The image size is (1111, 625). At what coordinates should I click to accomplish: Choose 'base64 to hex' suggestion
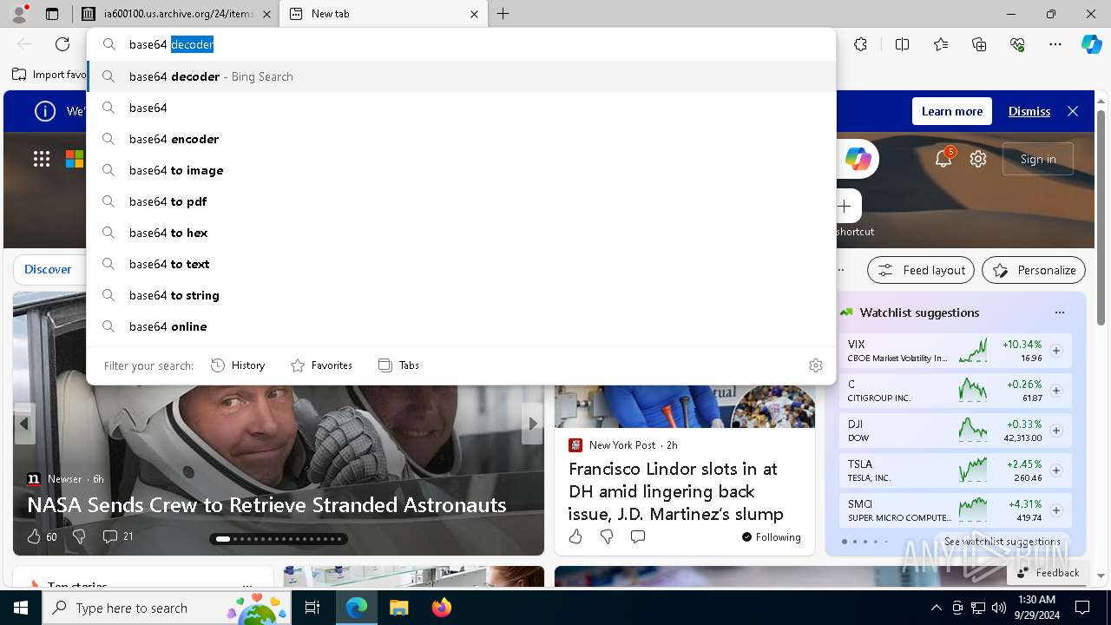pos(461,233)
